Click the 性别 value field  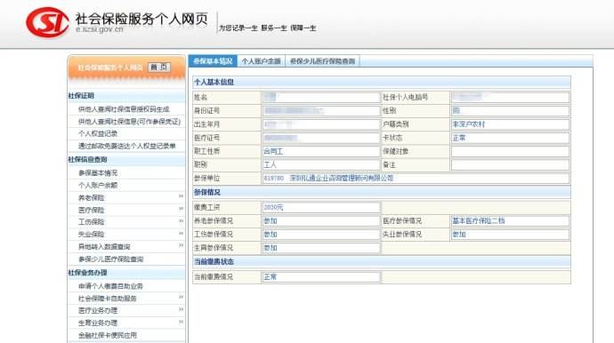pyautogui.click(x=510, y=111)
